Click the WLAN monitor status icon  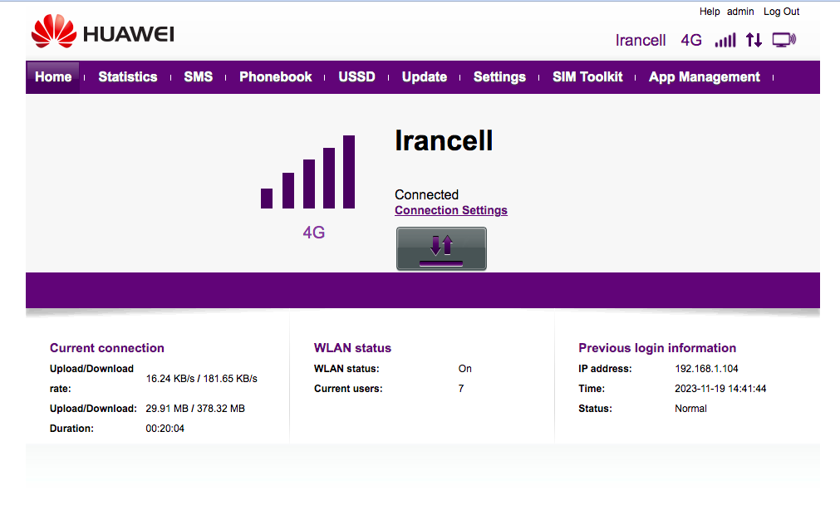pos(784,40)
